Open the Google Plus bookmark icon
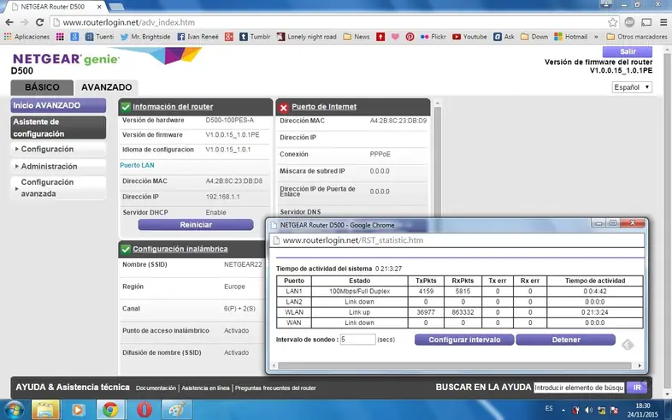The width and height of the screenshot is (672, 420). tap(229, 37)
